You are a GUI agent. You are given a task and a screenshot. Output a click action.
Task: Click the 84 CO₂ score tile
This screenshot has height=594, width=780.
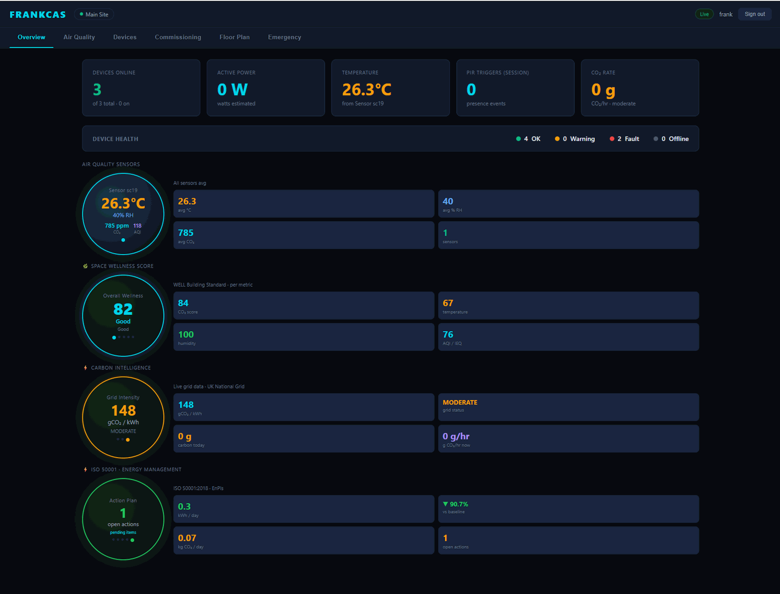[304, 306]
